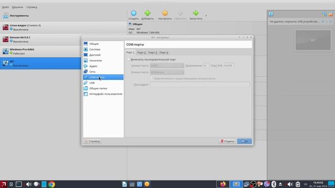This screenshot has width=335, height=188.
Task: Click the USB polling error notification message
Action: coord(295,21)
